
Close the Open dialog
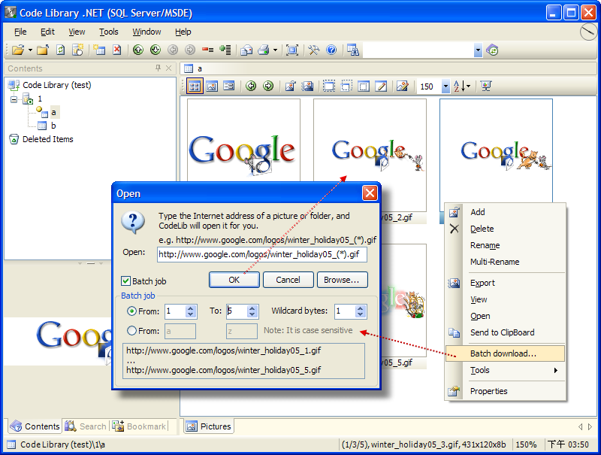pos(370,193)
